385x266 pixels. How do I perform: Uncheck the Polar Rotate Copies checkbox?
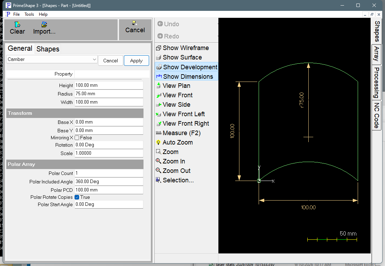click(77, 197)
